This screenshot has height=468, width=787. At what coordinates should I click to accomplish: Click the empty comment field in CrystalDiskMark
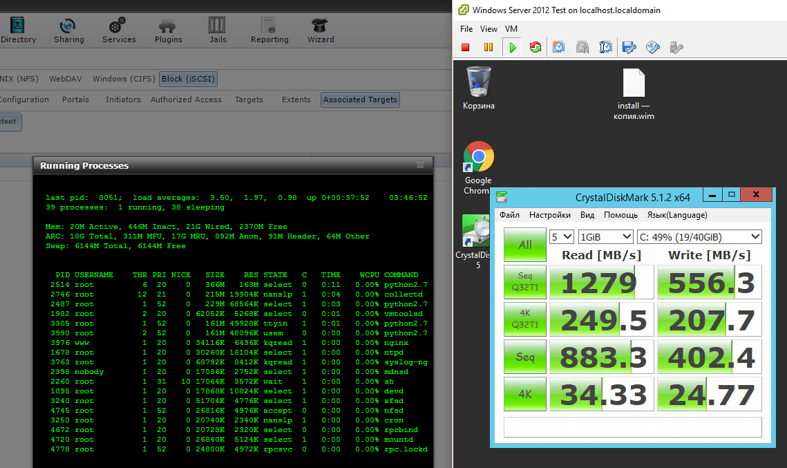(632, 427)
